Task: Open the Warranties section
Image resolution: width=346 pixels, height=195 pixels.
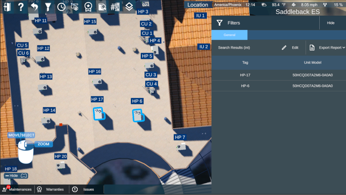Action: 52,189
